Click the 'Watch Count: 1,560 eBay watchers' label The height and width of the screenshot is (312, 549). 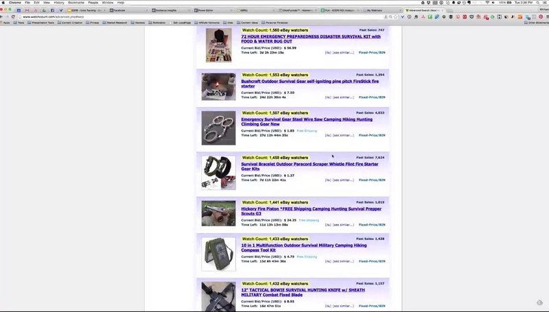[275, 30]
